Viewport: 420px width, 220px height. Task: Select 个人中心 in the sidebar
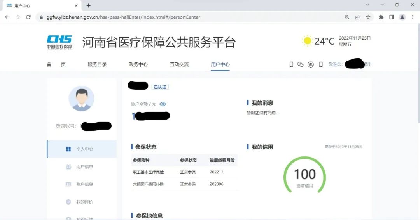coord(82,149)
